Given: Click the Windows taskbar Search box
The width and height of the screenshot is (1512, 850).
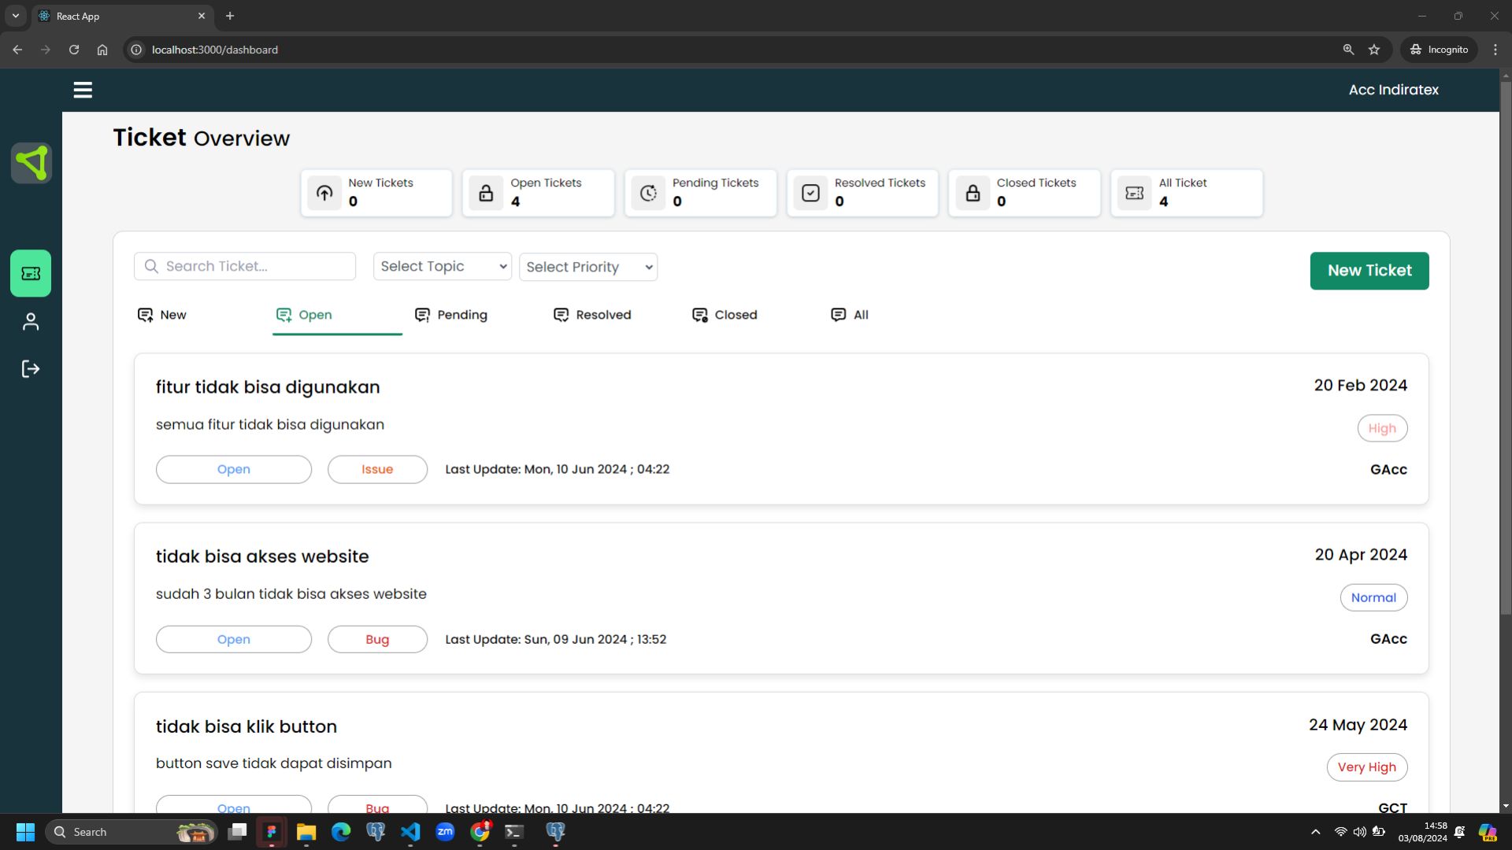Looking at the screenshot, I should 132,832.
